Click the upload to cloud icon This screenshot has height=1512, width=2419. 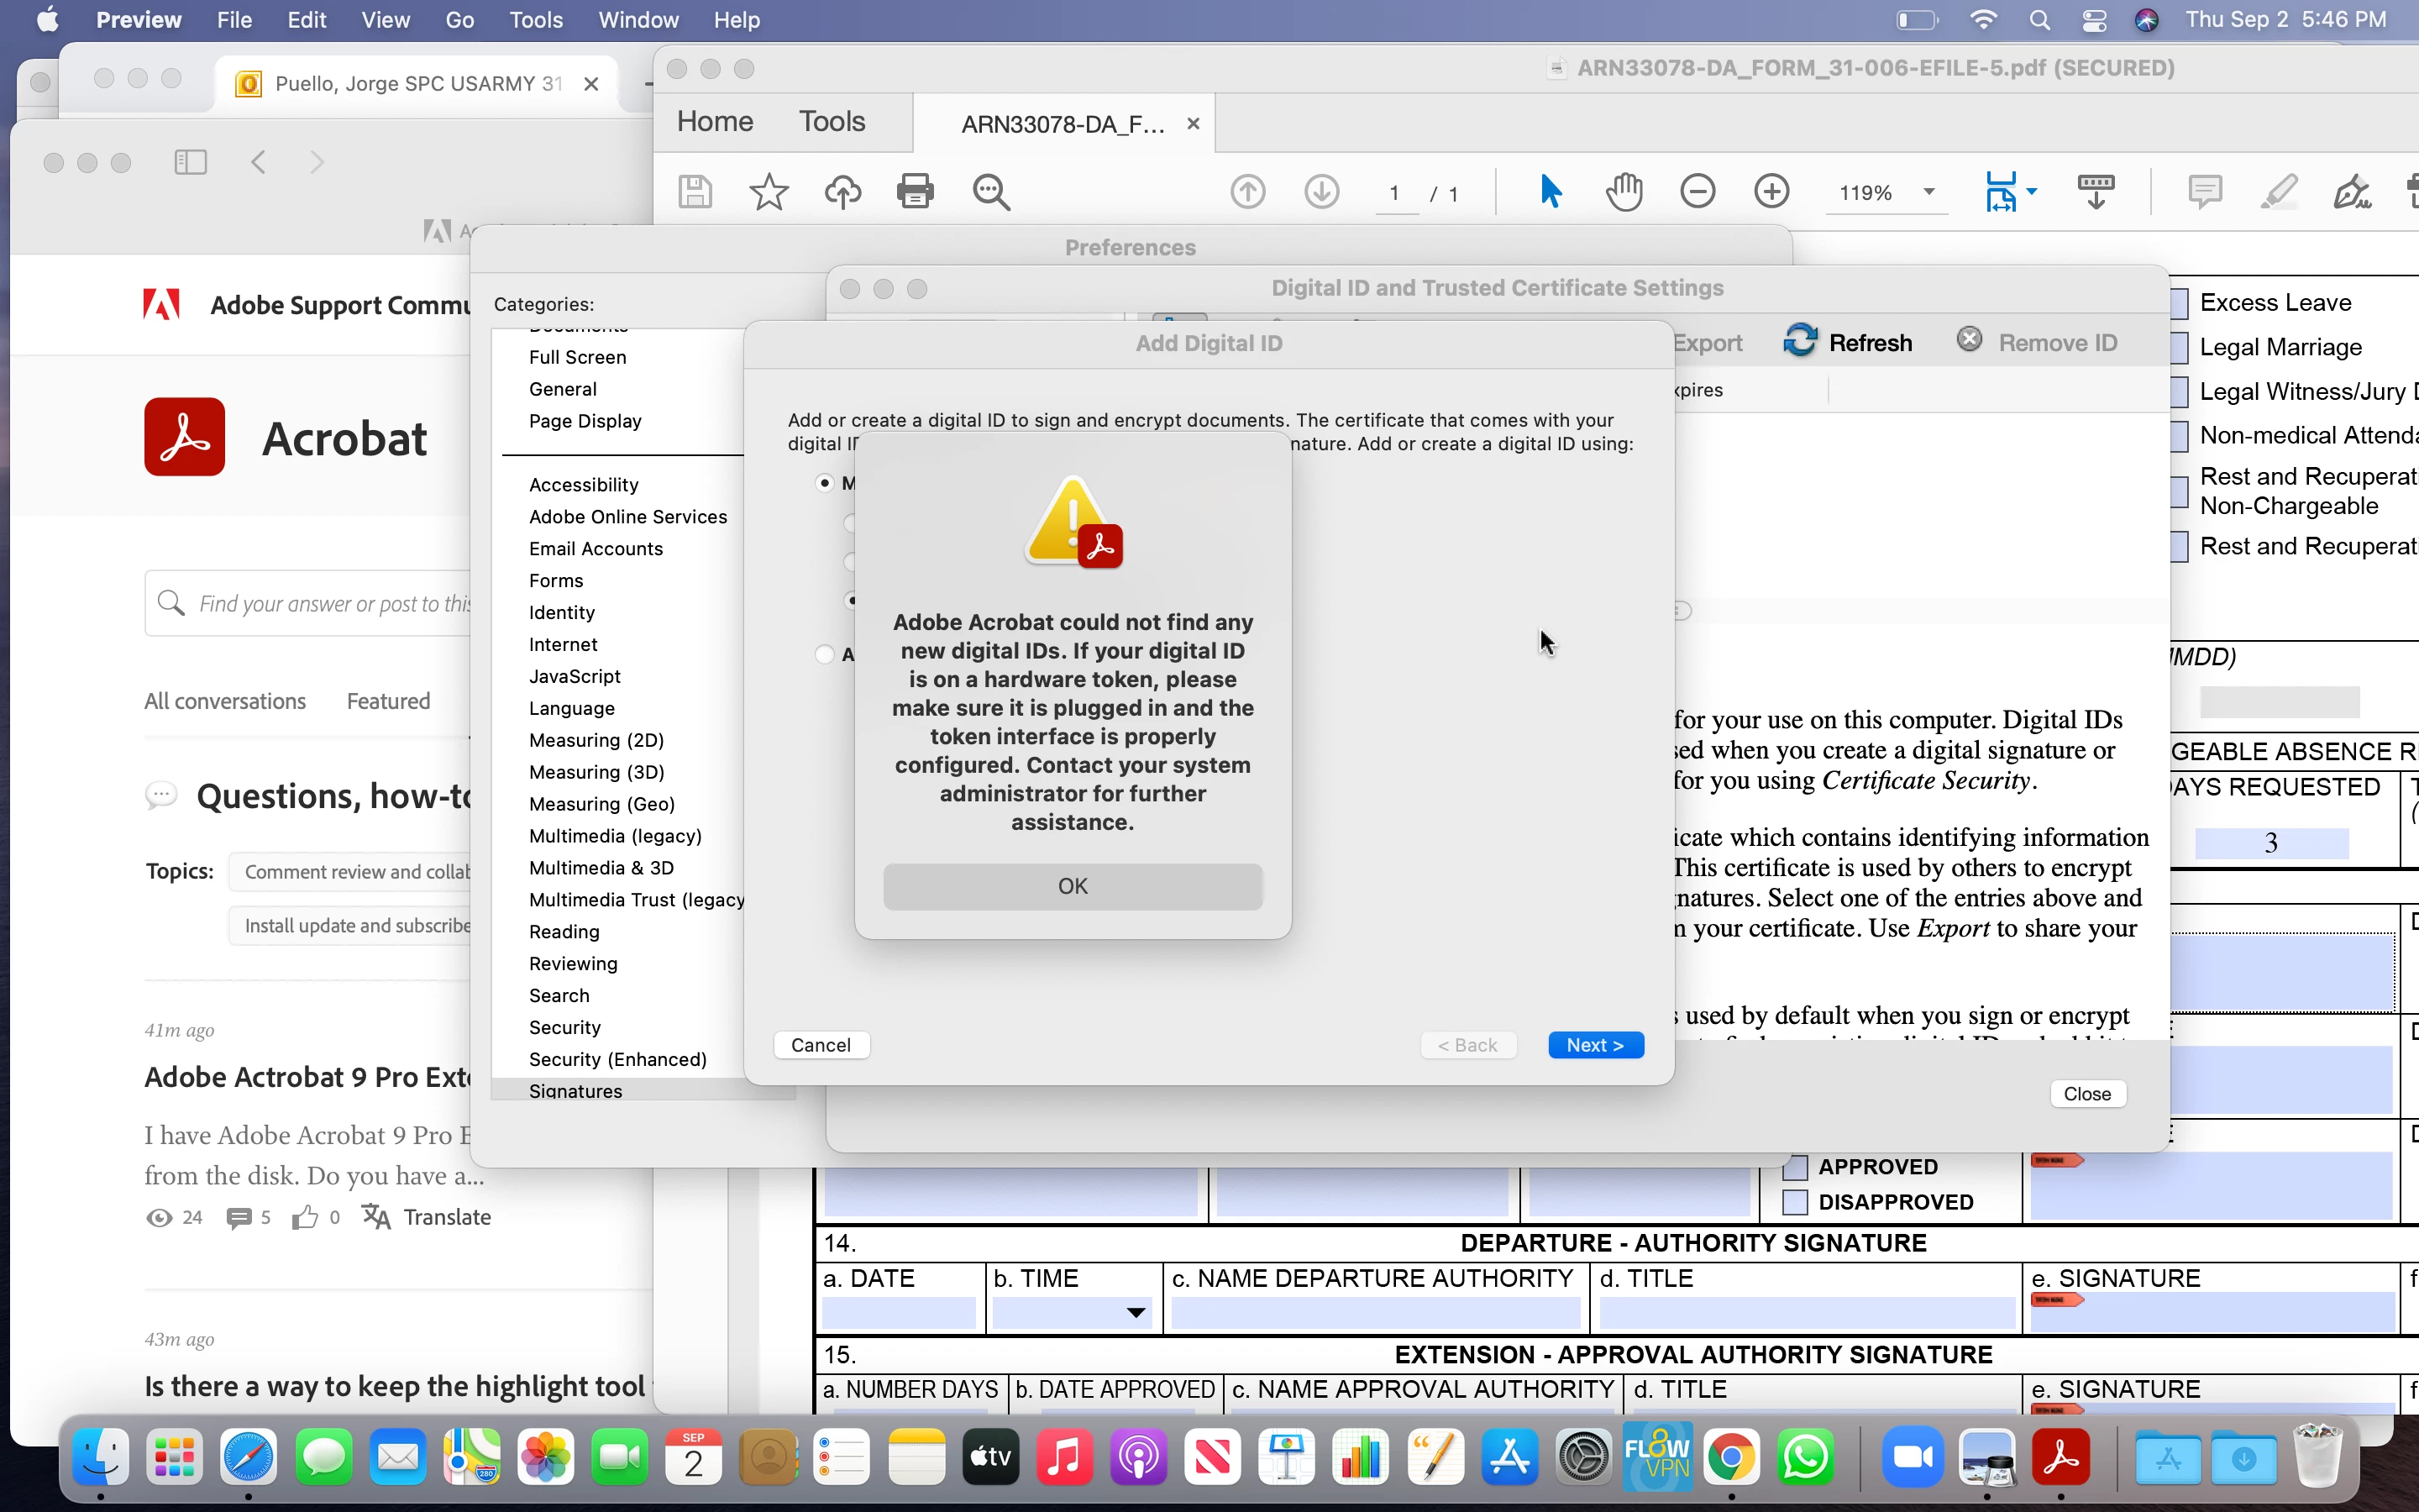[842, 191]
